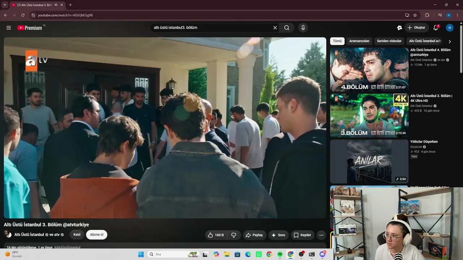The image size is (463, 260).
Task: Click the Soru ask button
Action: point(279,235)
